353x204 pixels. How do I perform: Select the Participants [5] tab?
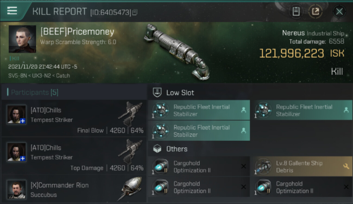34,92
